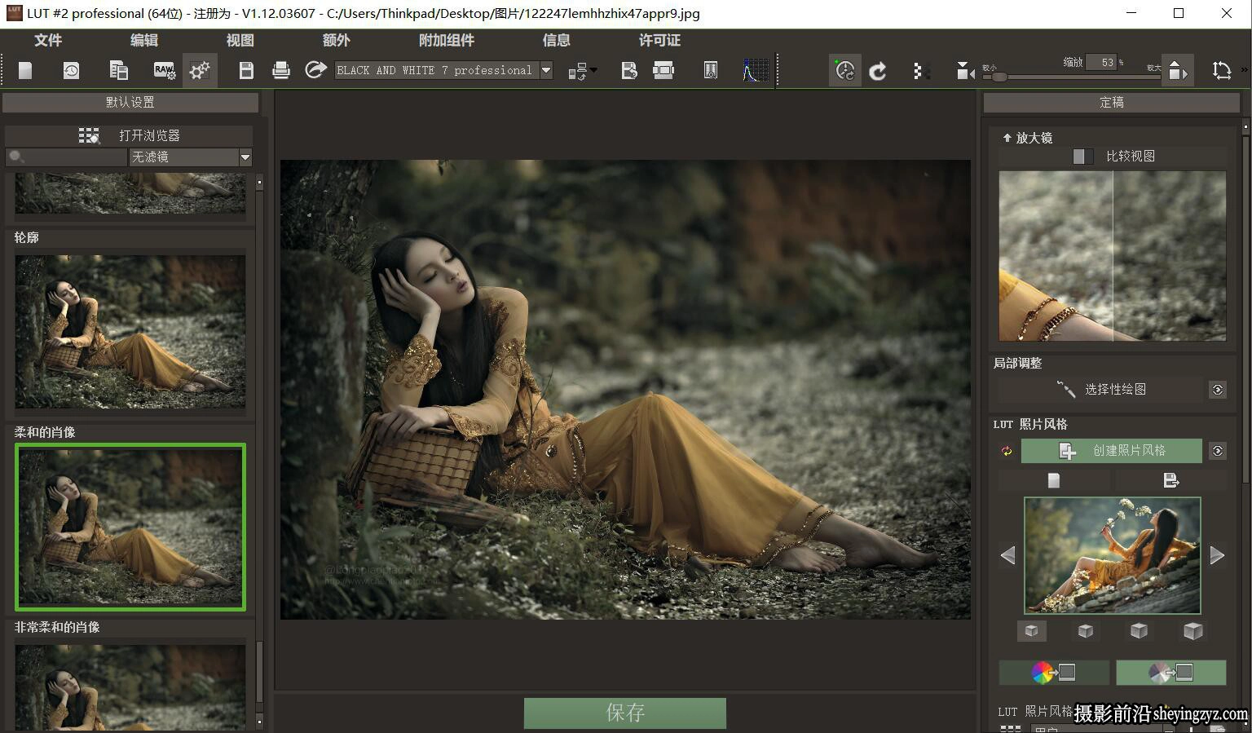1252x733 pixels.
Task: Click the zoom larger icon beside slider
Action: 1177,71
